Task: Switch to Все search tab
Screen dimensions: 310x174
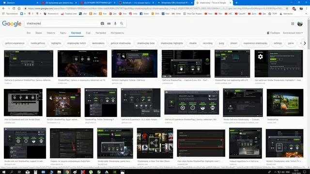Action: click(29, 33)
